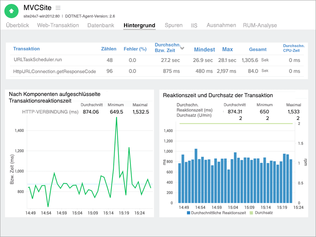Sort by the Fehler (%) column header
316x237 pixels.
click(135, 49)
